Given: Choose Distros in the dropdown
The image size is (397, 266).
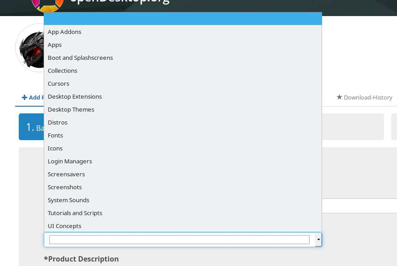Looking at the screenshot, I should [183, 122].
